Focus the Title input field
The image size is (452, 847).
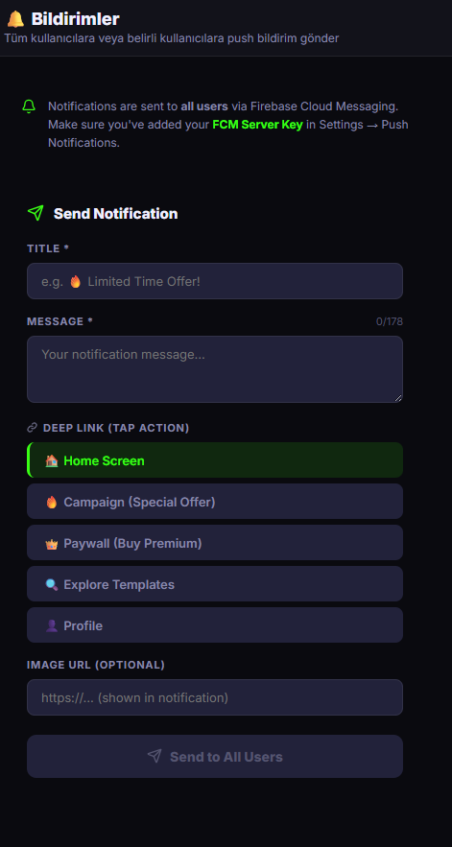point(215,281)
